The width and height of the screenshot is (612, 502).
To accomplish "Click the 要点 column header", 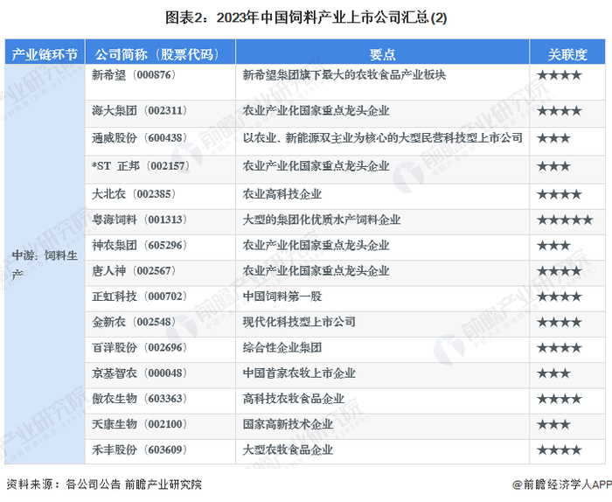I will pos(382,54).
